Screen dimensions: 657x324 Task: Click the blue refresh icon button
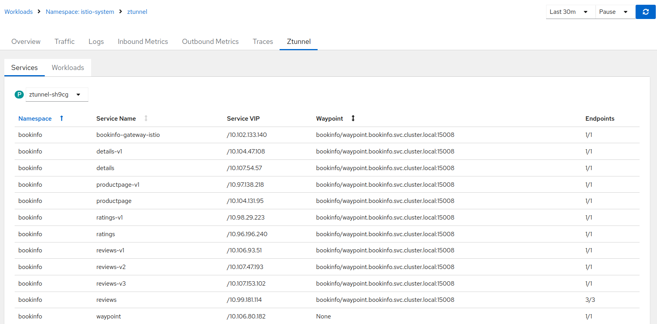pyautogui.click(x=645, y=12)
